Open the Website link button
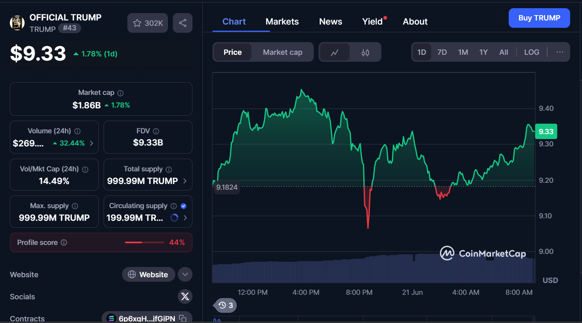Image resolution: width=582 pixels, height=323 pixels. tap(149, 274)
